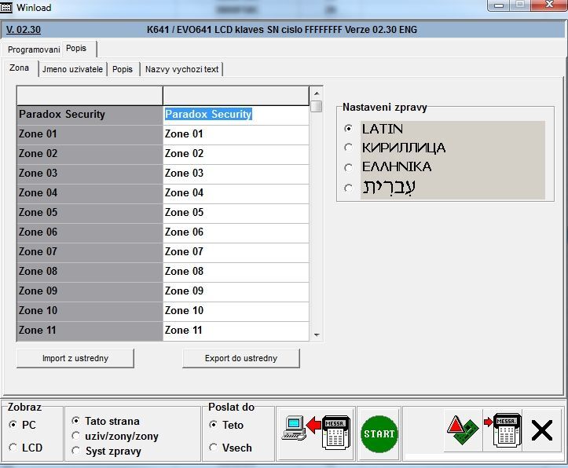Click the red triangle circuit board icon

point(461,431)
